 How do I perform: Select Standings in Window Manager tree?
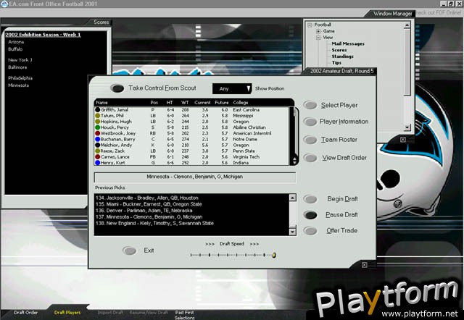[342, 56]
